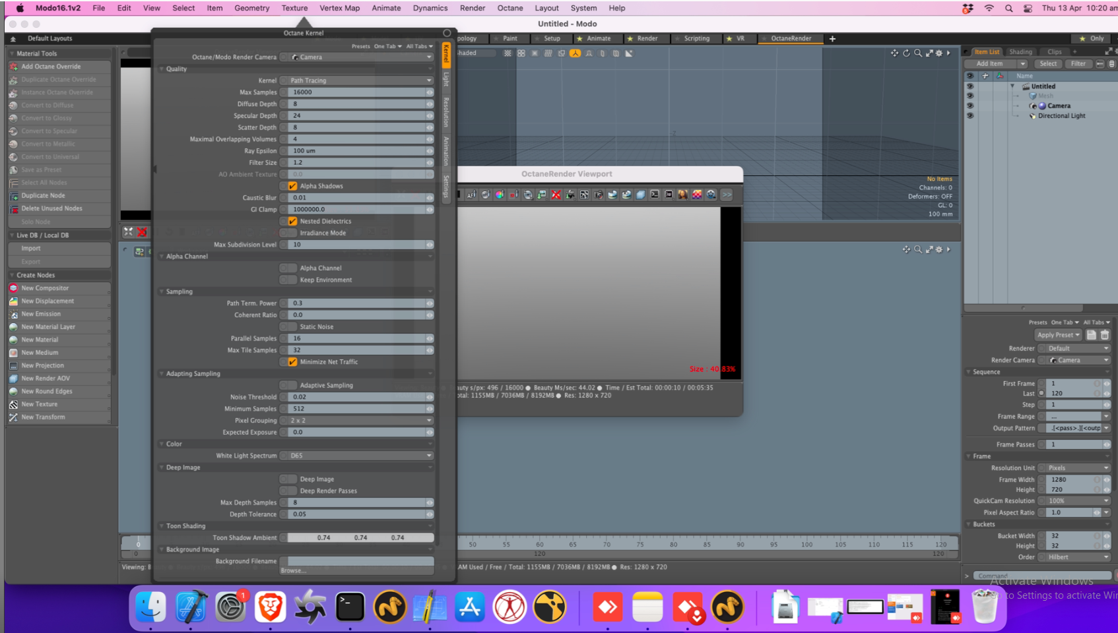1118x633 pixels.
Task: Toggle visibility of the Camera item
Action: [970, 105]
